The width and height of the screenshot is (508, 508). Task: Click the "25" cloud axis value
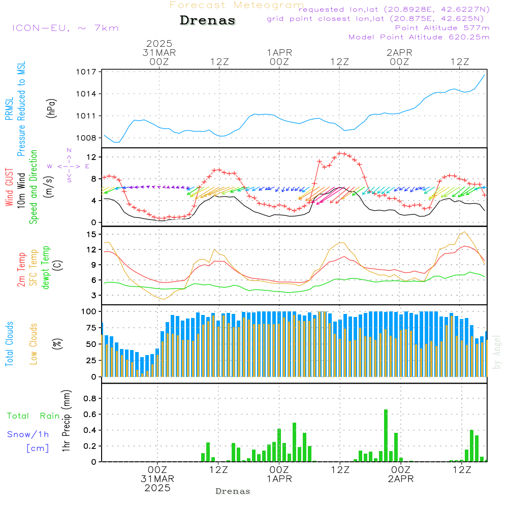[91, 361]
